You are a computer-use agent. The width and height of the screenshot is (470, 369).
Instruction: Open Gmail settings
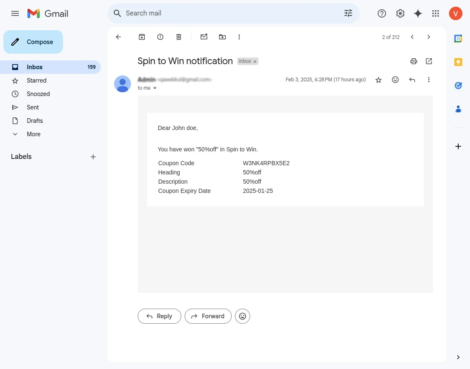(400, 13)
